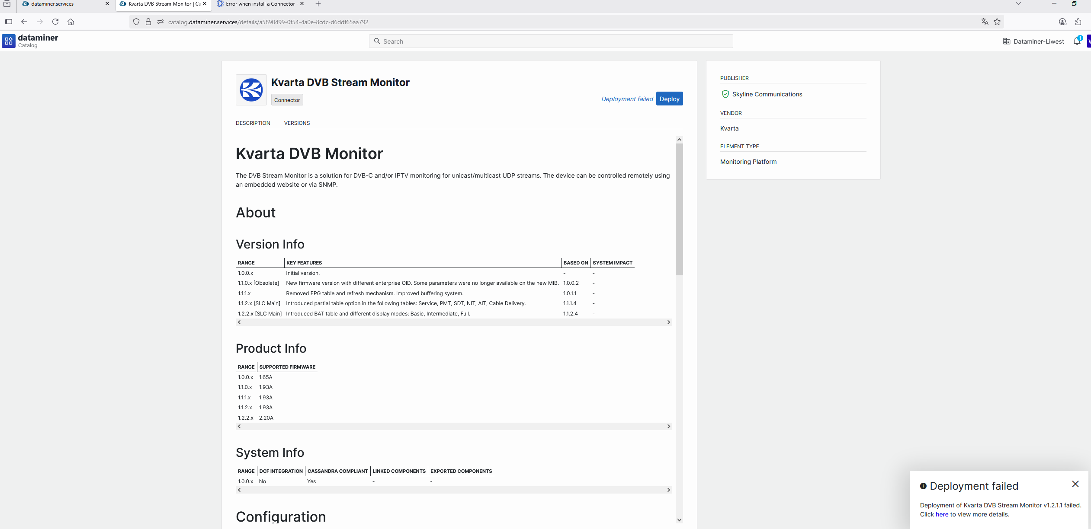The height and width of the screenshot is (529, 1091).
Task: Open the Firefox account icon
Action: tap(1062, 22)
